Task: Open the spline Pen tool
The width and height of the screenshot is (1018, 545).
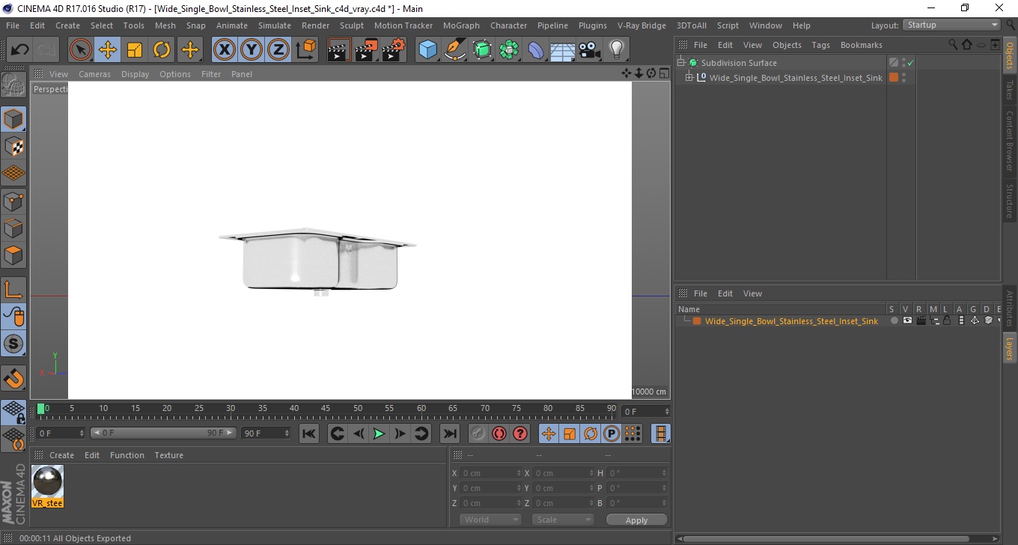Action: 455,50
